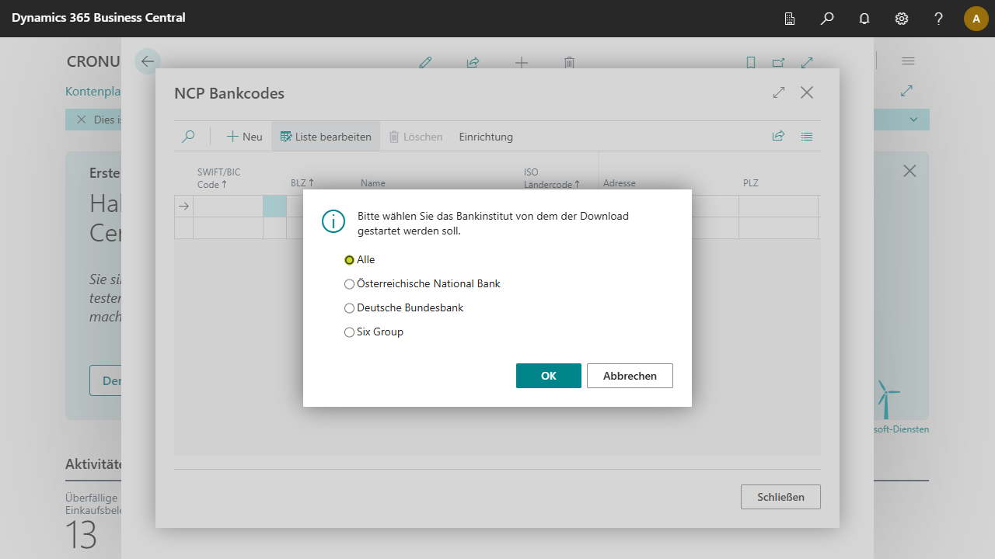Dismiss the notification bar with X
995x559 pixels.
click(81, 120)
